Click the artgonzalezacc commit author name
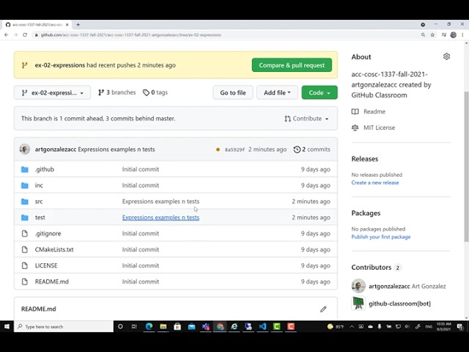 point(56,150)
